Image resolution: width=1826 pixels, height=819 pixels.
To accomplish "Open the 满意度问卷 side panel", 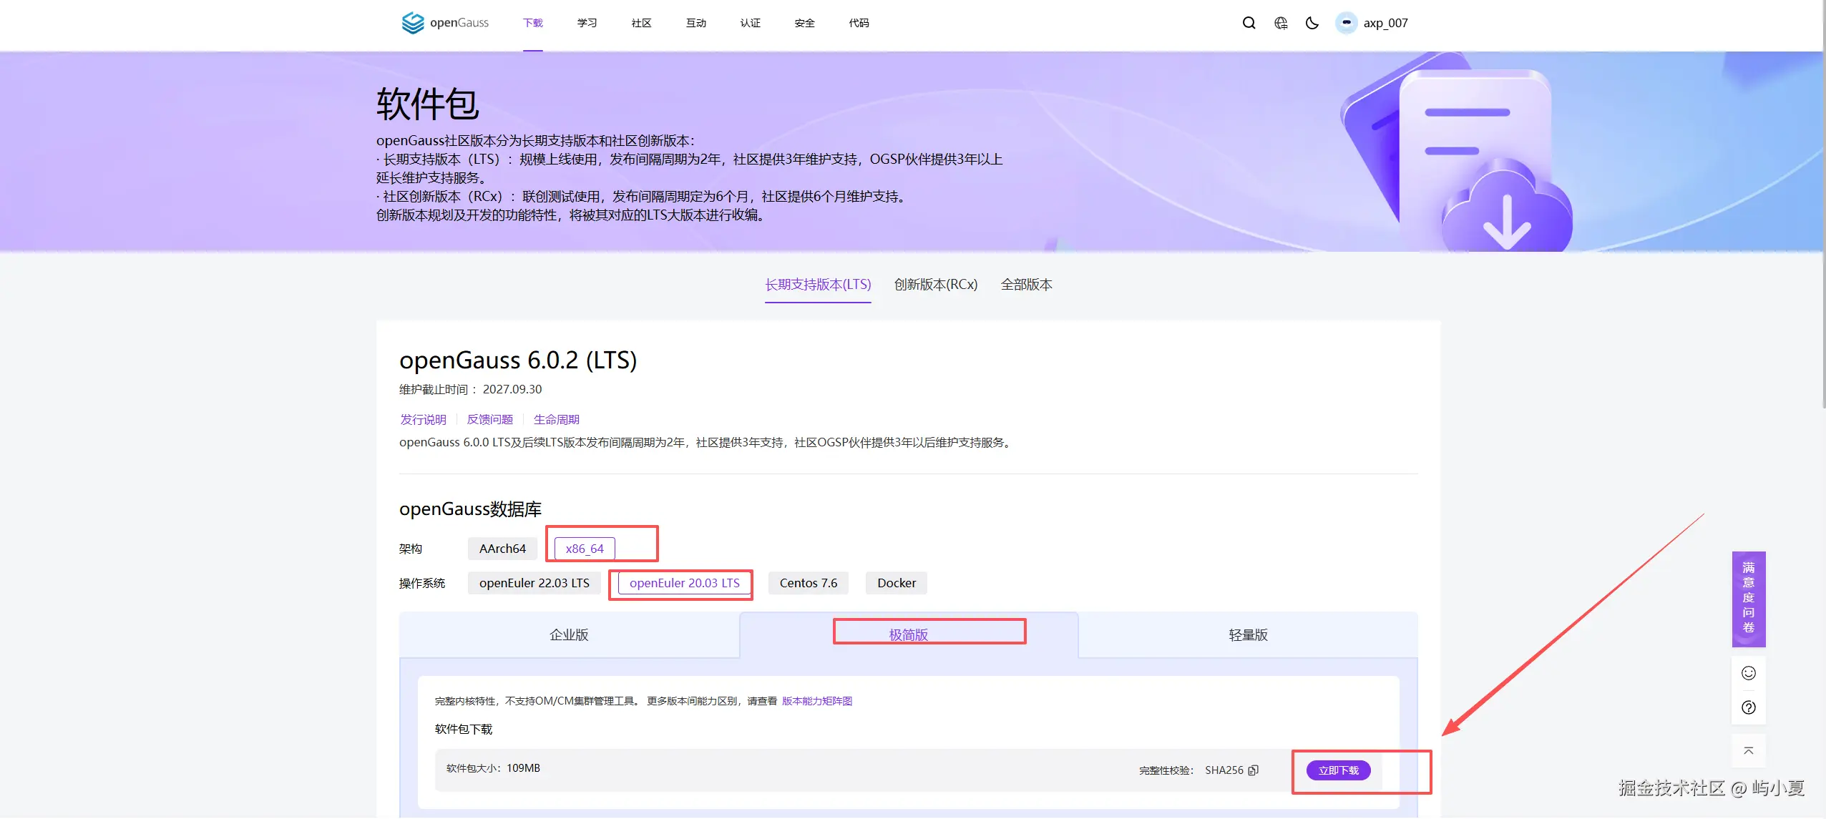I will (x=1748, y=598).
